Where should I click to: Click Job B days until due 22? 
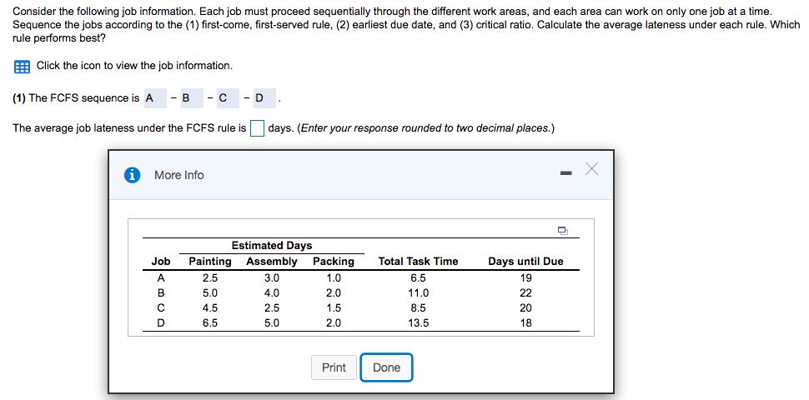525,293
